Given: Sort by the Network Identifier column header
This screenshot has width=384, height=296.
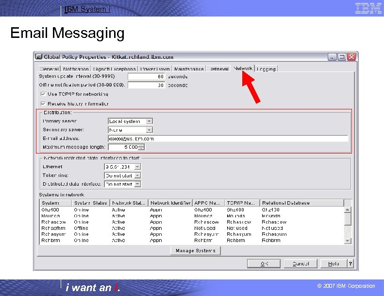Looking at the screenshot, I should click(x=170, y=203).
